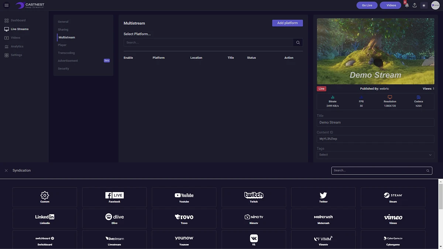The height and width of the screenshot is (249, 443).
Task: Choose the Twitch platform
Action: click(254, 197)
